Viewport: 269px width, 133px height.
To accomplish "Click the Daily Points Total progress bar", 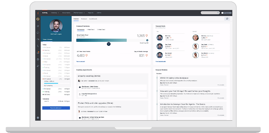I will pos(112,40).
